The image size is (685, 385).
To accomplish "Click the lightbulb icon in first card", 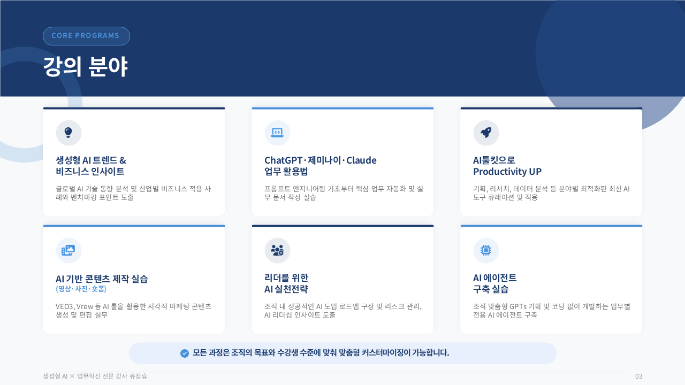I will tap(68, 133).
